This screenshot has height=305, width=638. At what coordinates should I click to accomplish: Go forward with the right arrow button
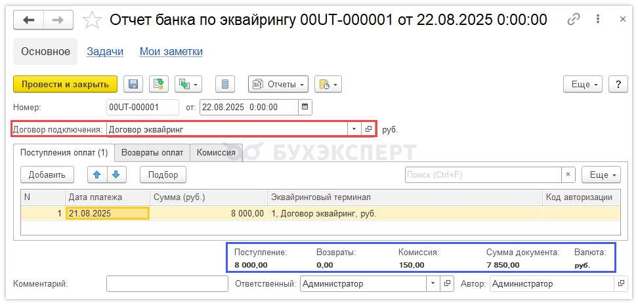pos(58,20)
